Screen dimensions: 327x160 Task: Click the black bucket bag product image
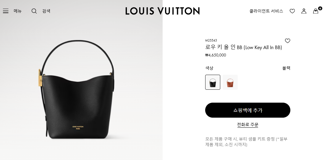[77, 90]
